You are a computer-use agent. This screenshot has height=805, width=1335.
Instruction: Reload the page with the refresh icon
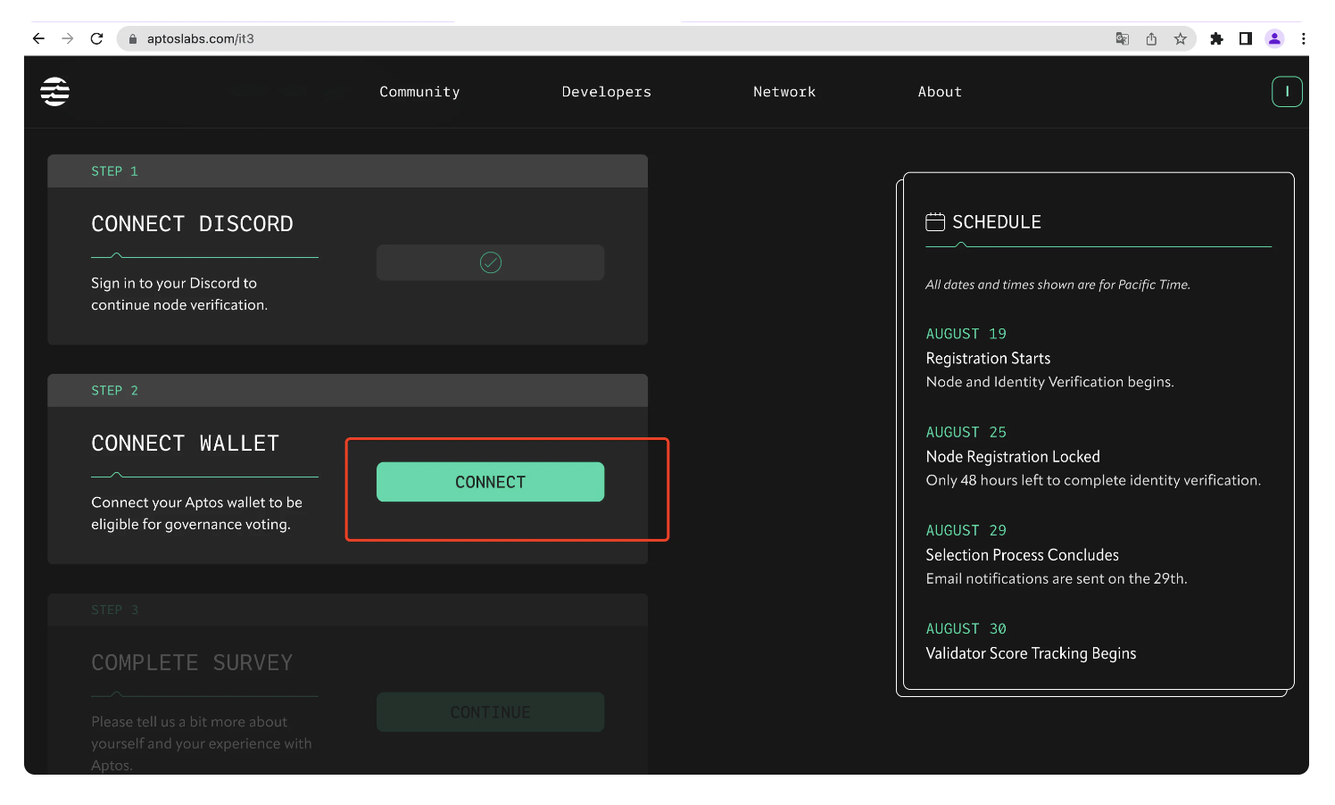pyautogui.click(x=97, y=38)
